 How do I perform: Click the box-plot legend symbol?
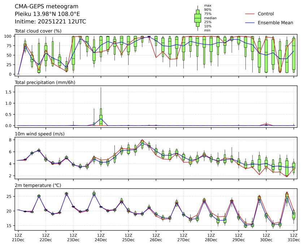197,18
